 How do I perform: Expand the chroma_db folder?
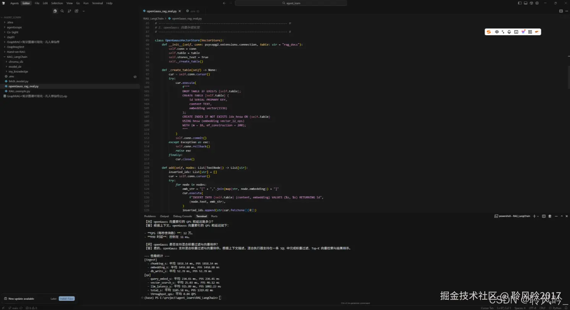pos(16,62)
